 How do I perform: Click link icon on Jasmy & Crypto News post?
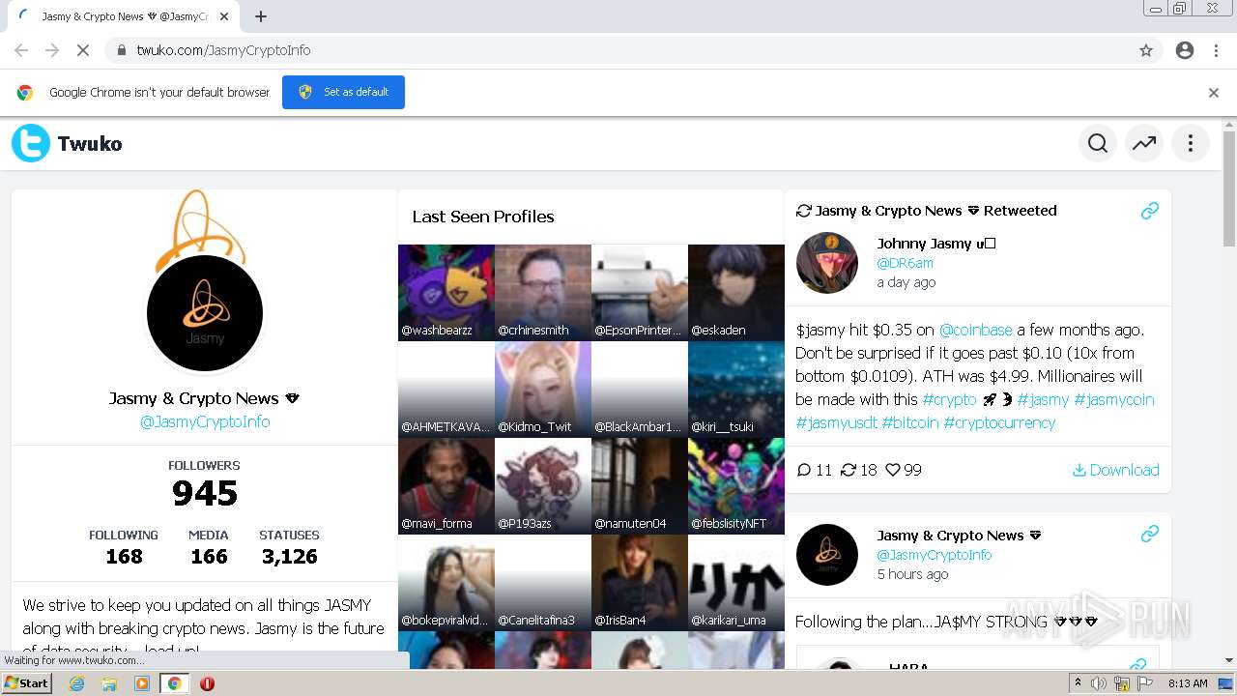pos(1149,534)
